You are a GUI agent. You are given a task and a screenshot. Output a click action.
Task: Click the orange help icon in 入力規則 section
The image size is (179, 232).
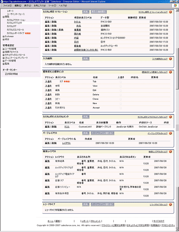point(170,59)
